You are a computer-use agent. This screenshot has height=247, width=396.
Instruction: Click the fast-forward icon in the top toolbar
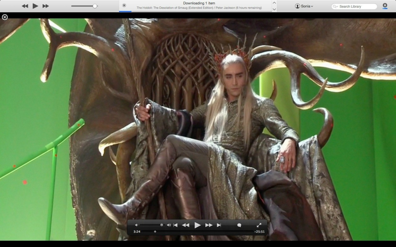coord(45,6)
